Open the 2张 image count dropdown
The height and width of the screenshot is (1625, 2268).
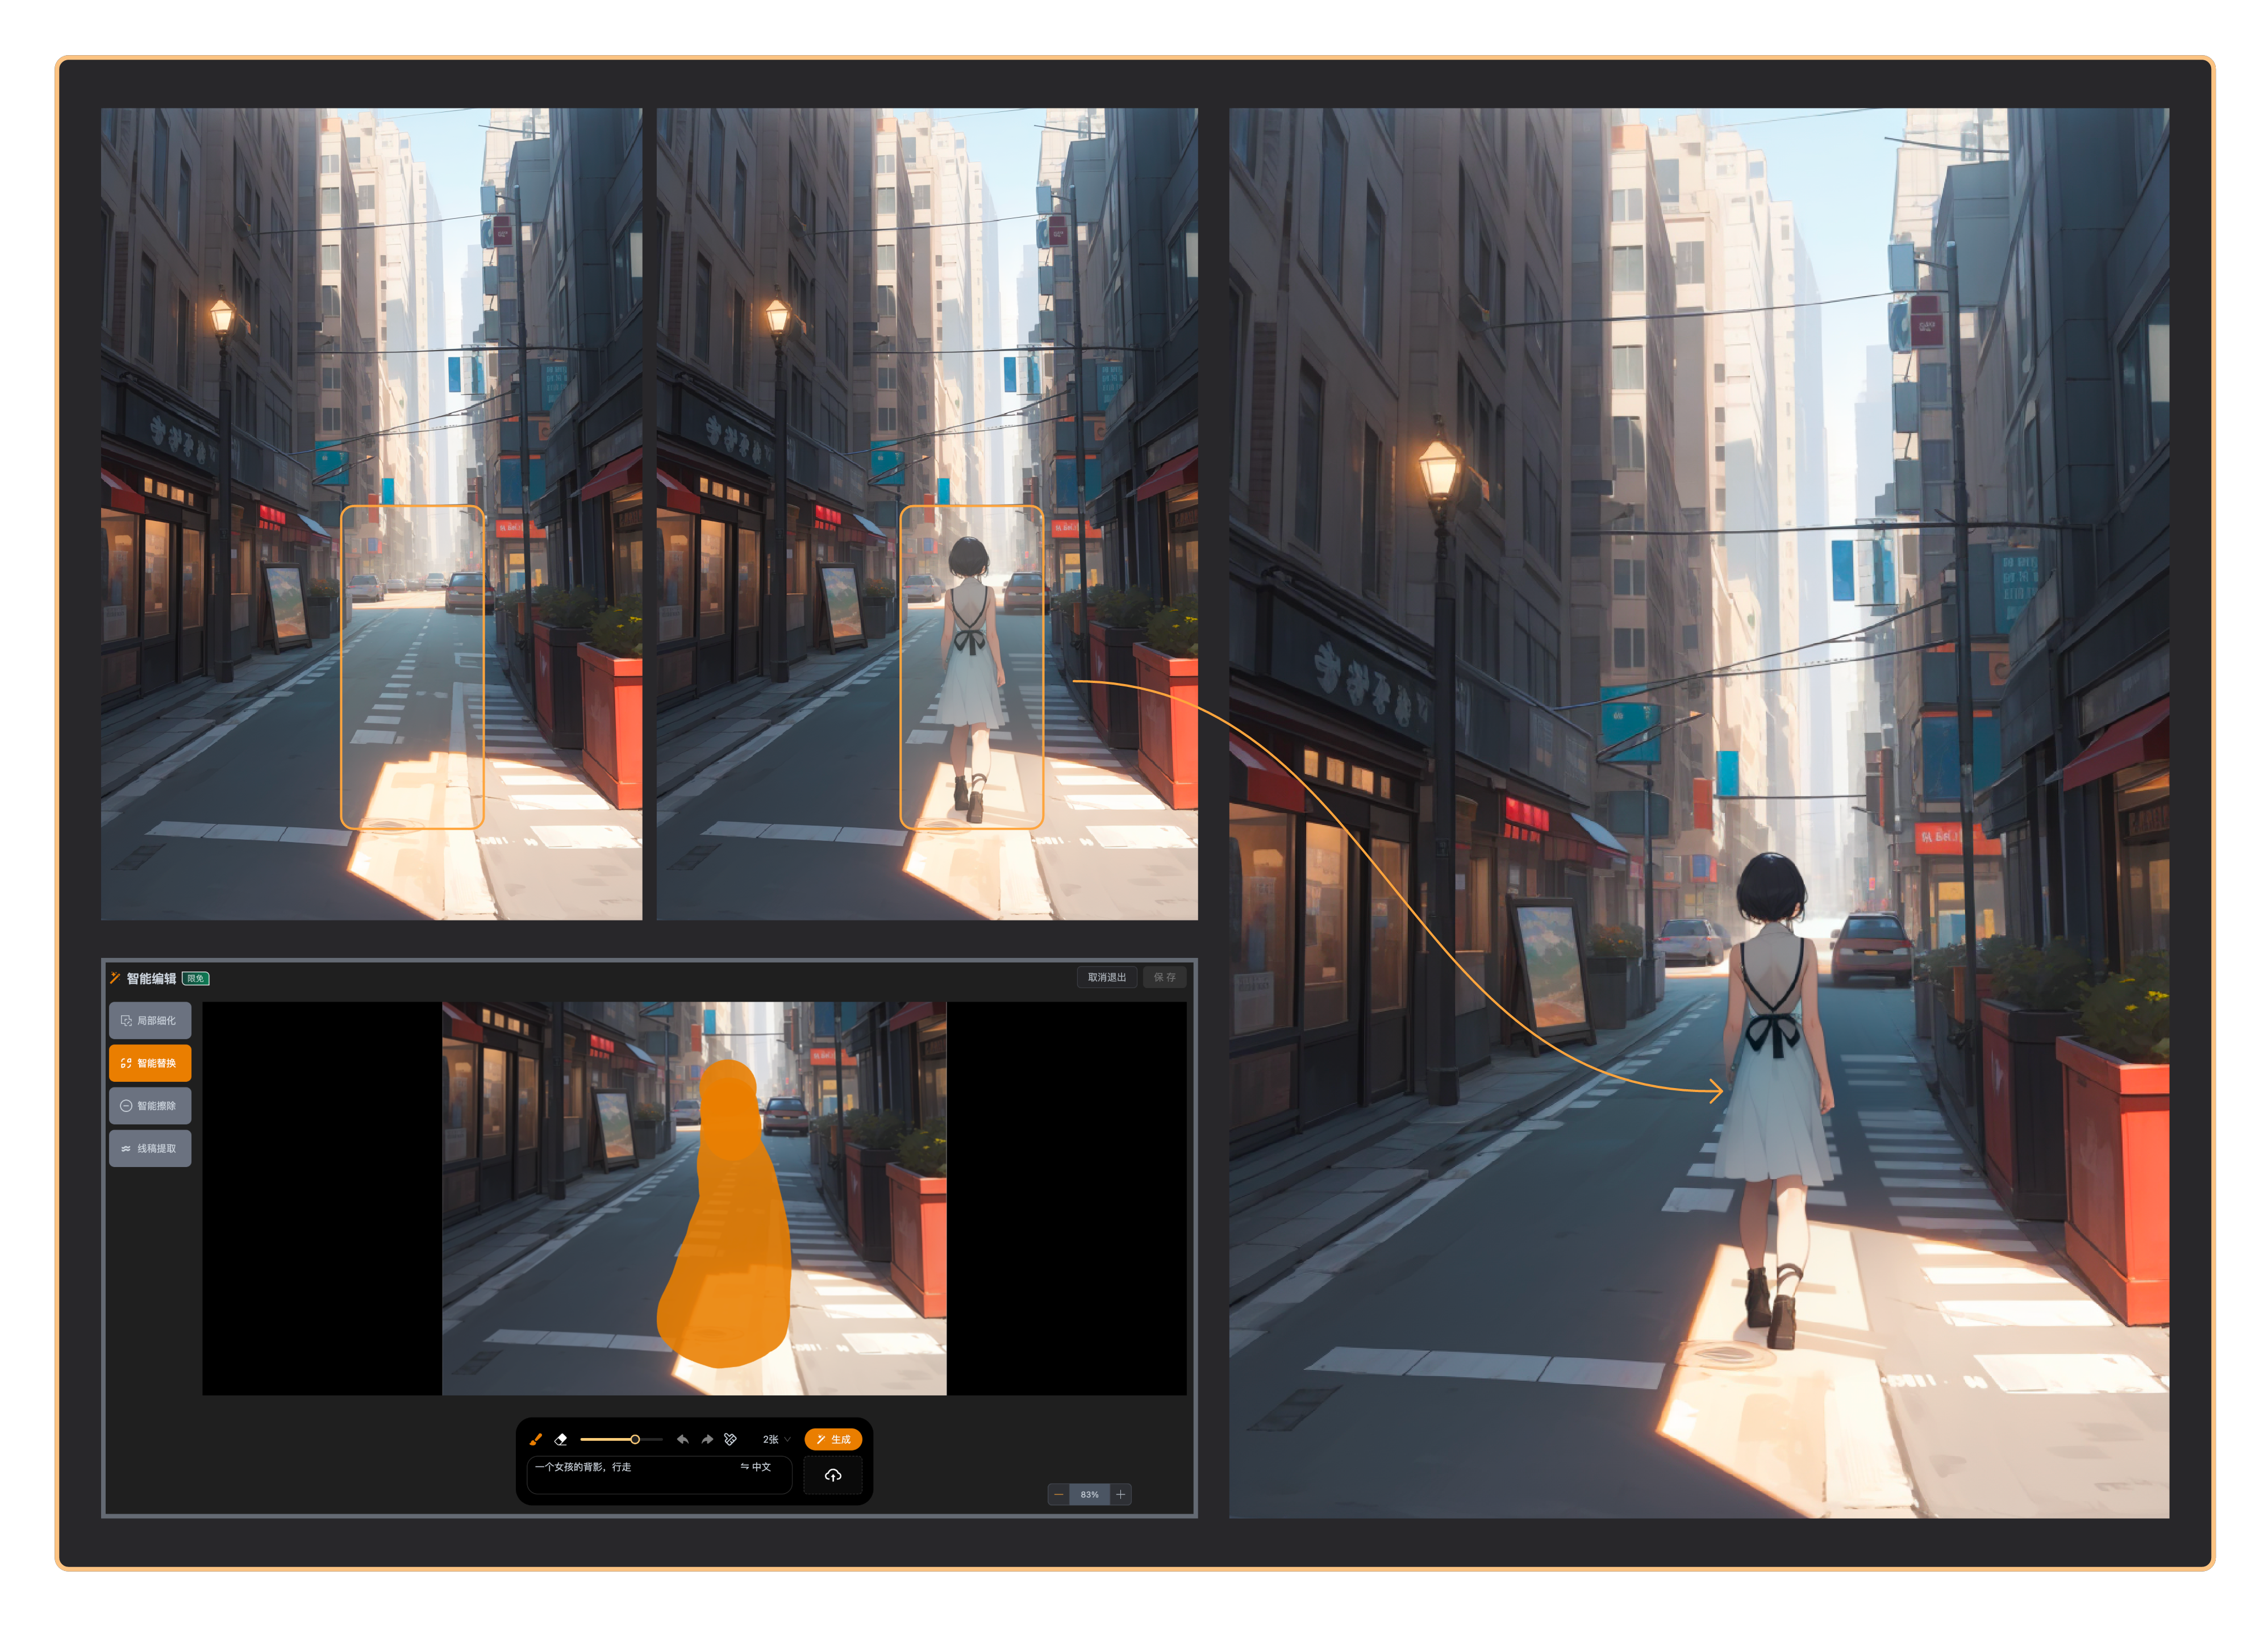coord(776,1439)
